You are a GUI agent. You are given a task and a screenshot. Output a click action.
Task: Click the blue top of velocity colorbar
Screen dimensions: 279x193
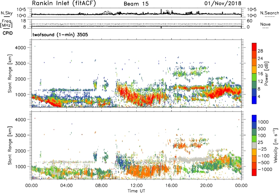coord(254,118)
